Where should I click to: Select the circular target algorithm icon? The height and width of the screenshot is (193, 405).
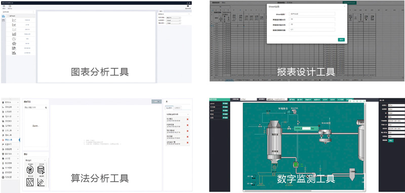30,170
